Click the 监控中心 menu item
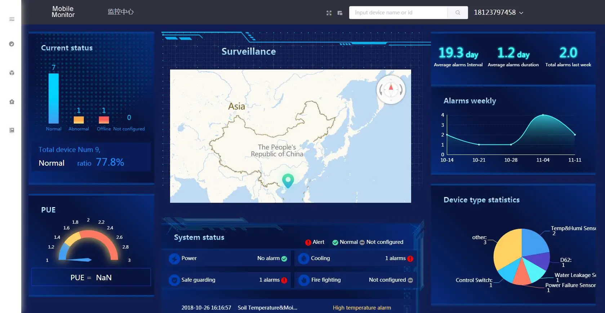 tap(120, 12)
